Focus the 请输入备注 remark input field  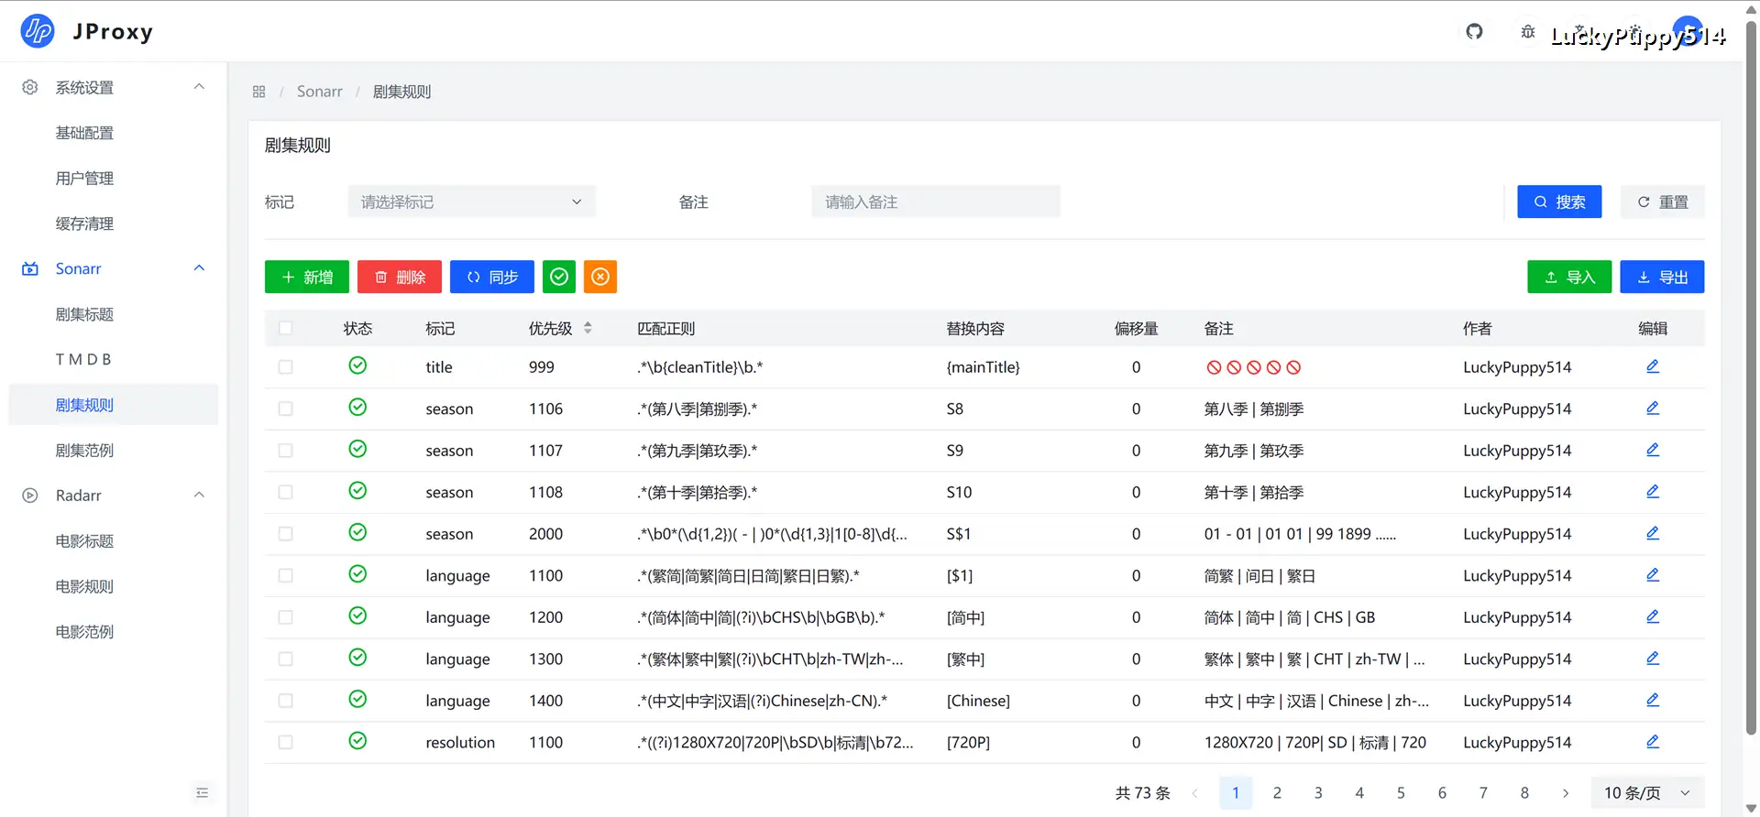click(935, 202)
